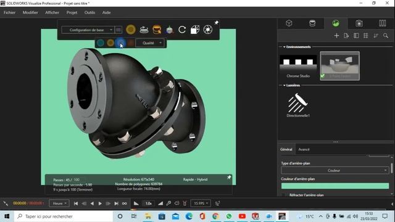Viewport: 395px width, 222px height.
Task: Click the import file icon in palette
Action: (x=346, y=36)
